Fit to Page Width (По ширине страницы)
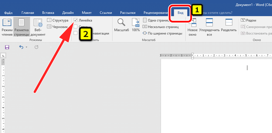This screenshot has height=133, width=272. tap(162, 33)
